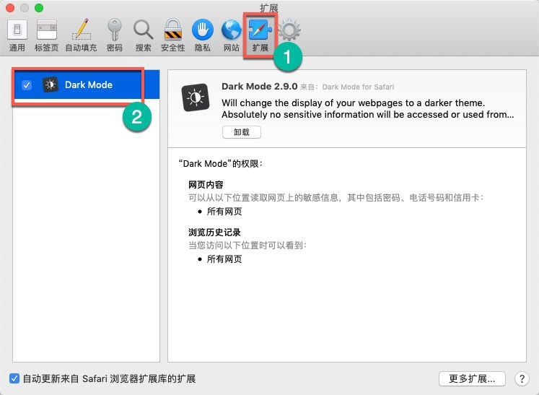Click the Dark Mode 2.9.0 title text
This screenshot has width=539, height=395.
260,87
